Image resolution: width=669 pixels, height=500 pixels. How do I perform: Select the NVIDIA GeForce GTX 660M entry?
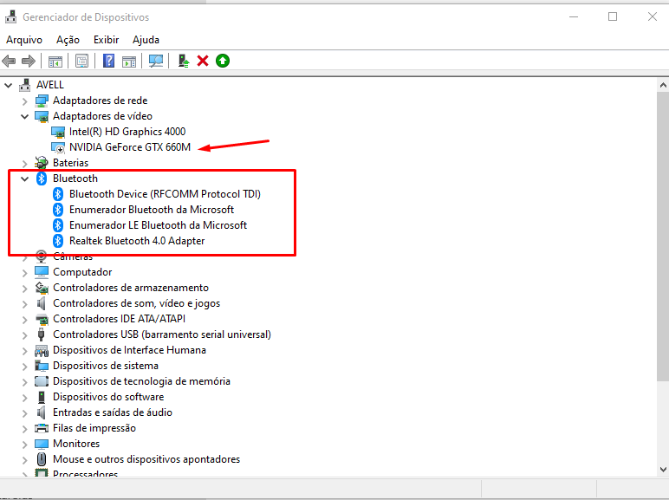[130, 147]
